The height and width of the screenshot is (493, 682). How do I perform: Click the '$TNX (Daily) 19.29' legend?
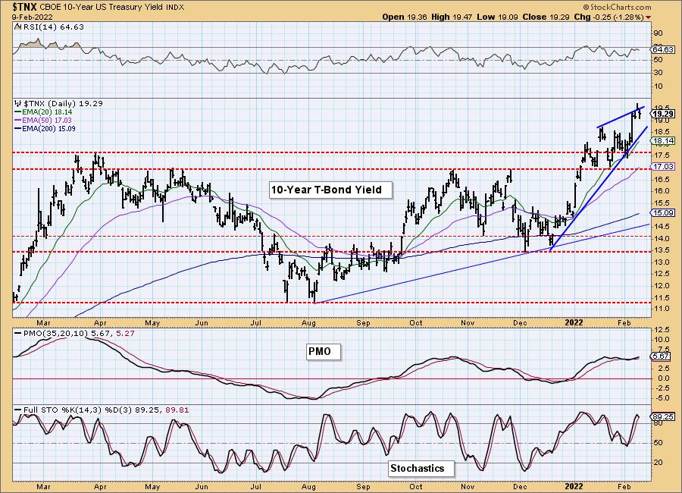(63, 103)
